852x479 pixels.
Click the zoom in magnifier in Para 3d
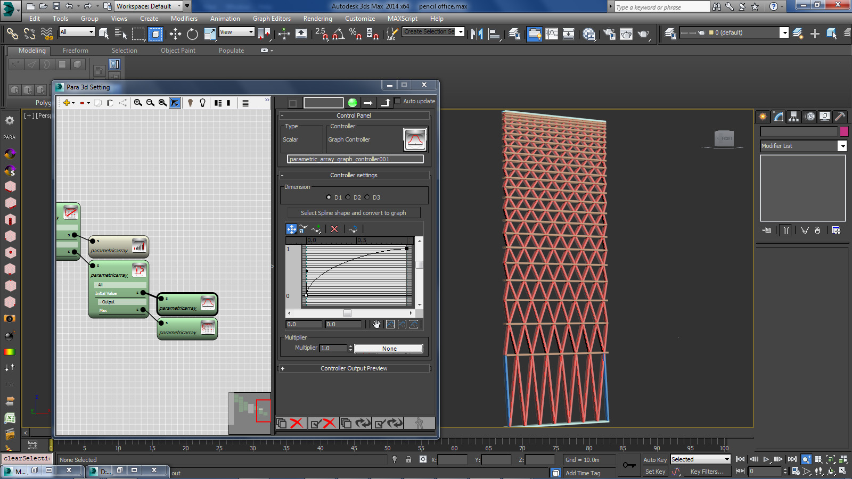coord(138,103)
